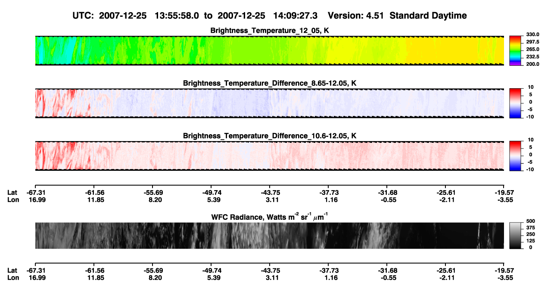Click the -37.73 latitude below the WFC Radiance panel
This screenshot has height=287, width=560.
point(329,270)
